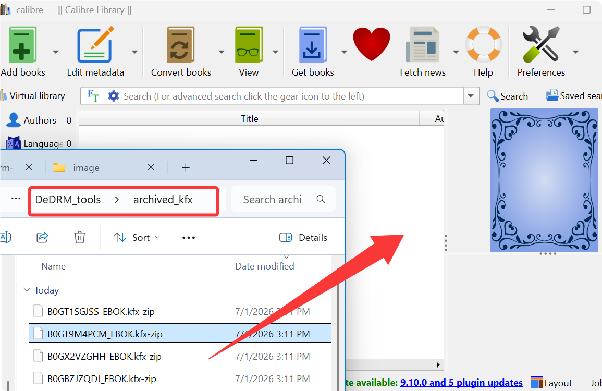Viewport: 602px width, 391px height.
Task: Open the search history dropdown
Action: click(471, 96)
